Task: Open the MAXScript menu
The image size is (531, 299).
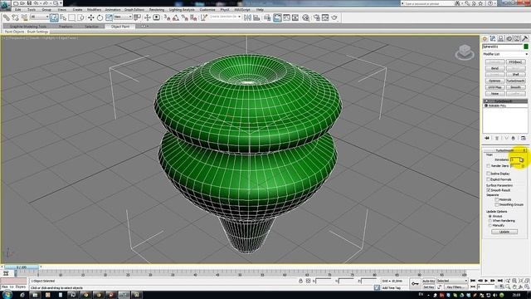Action: click(242, 10)
